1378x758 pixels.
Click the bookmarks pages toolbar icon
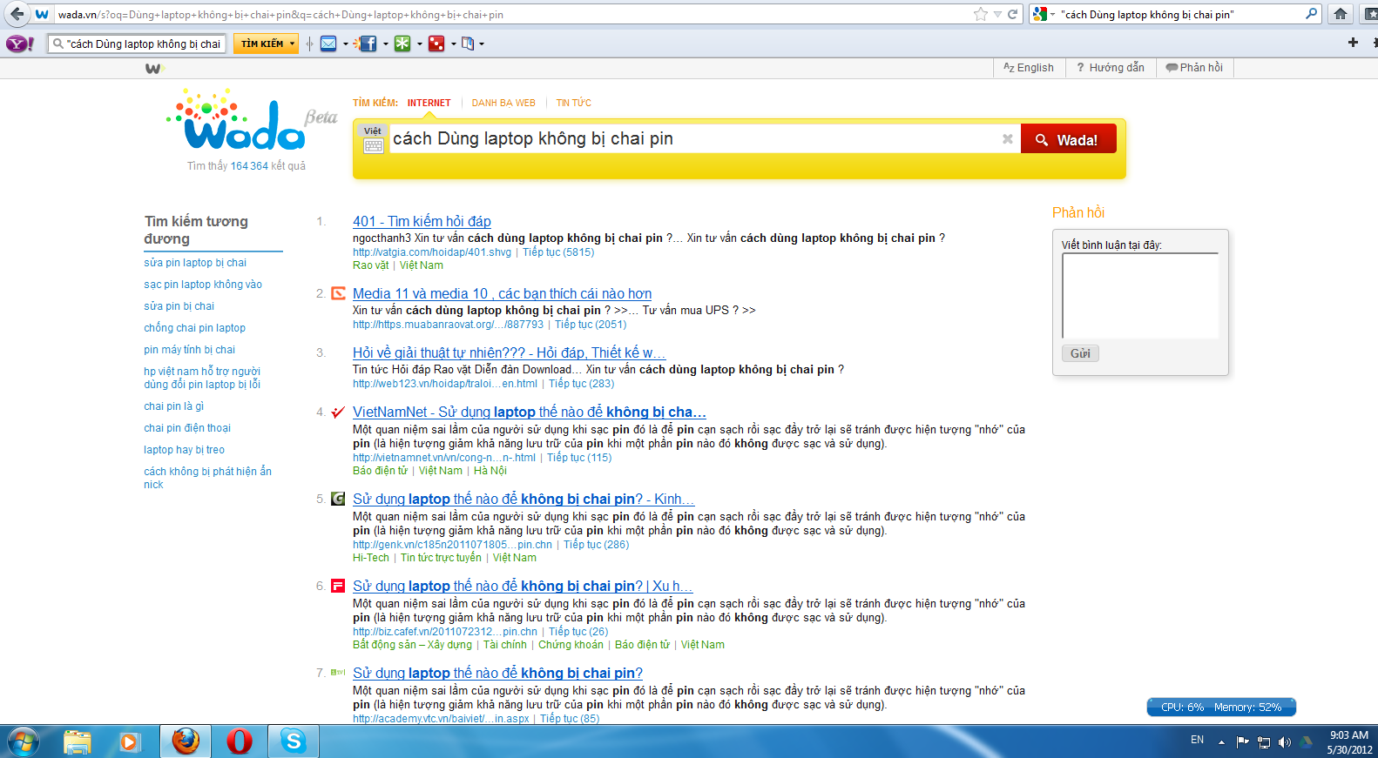pos(468,44)
